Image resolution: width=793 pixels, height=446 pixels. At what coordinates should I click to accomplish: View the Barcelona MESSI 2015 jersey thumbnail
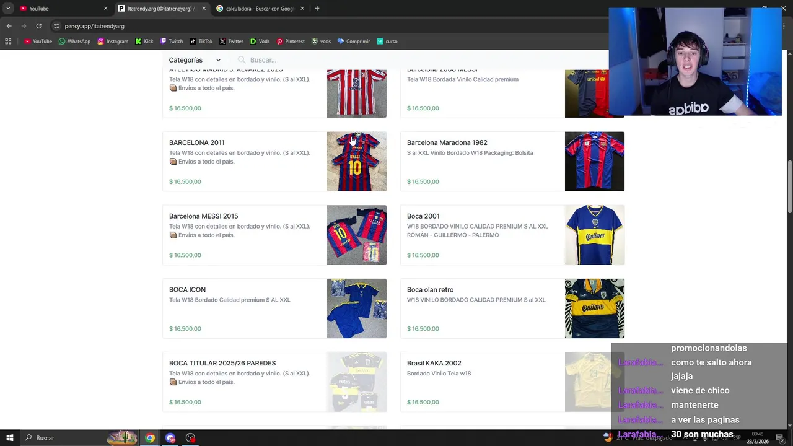357,235
